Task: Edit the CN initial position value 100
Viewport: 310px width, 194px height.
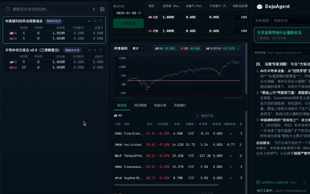Action: (240, 31)
